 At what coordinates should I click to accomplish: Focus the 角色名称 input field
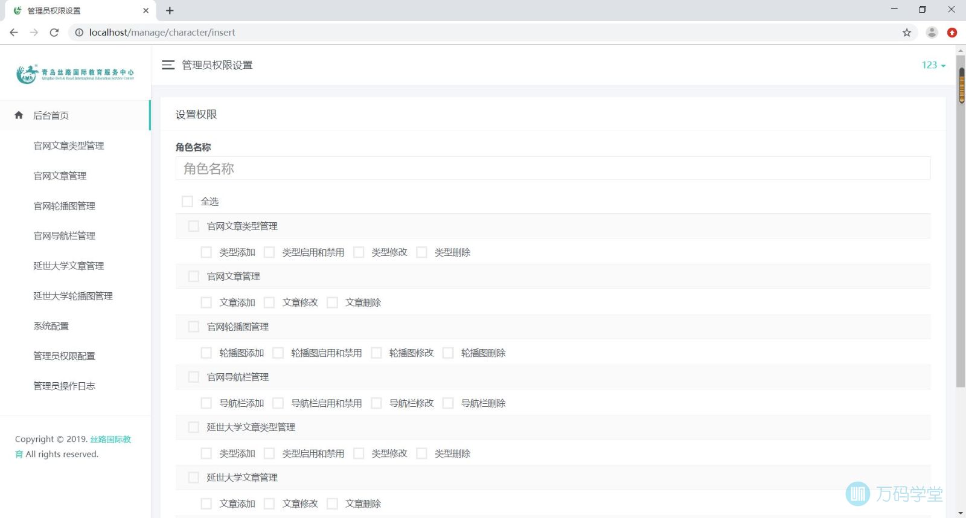click(553, 168)
